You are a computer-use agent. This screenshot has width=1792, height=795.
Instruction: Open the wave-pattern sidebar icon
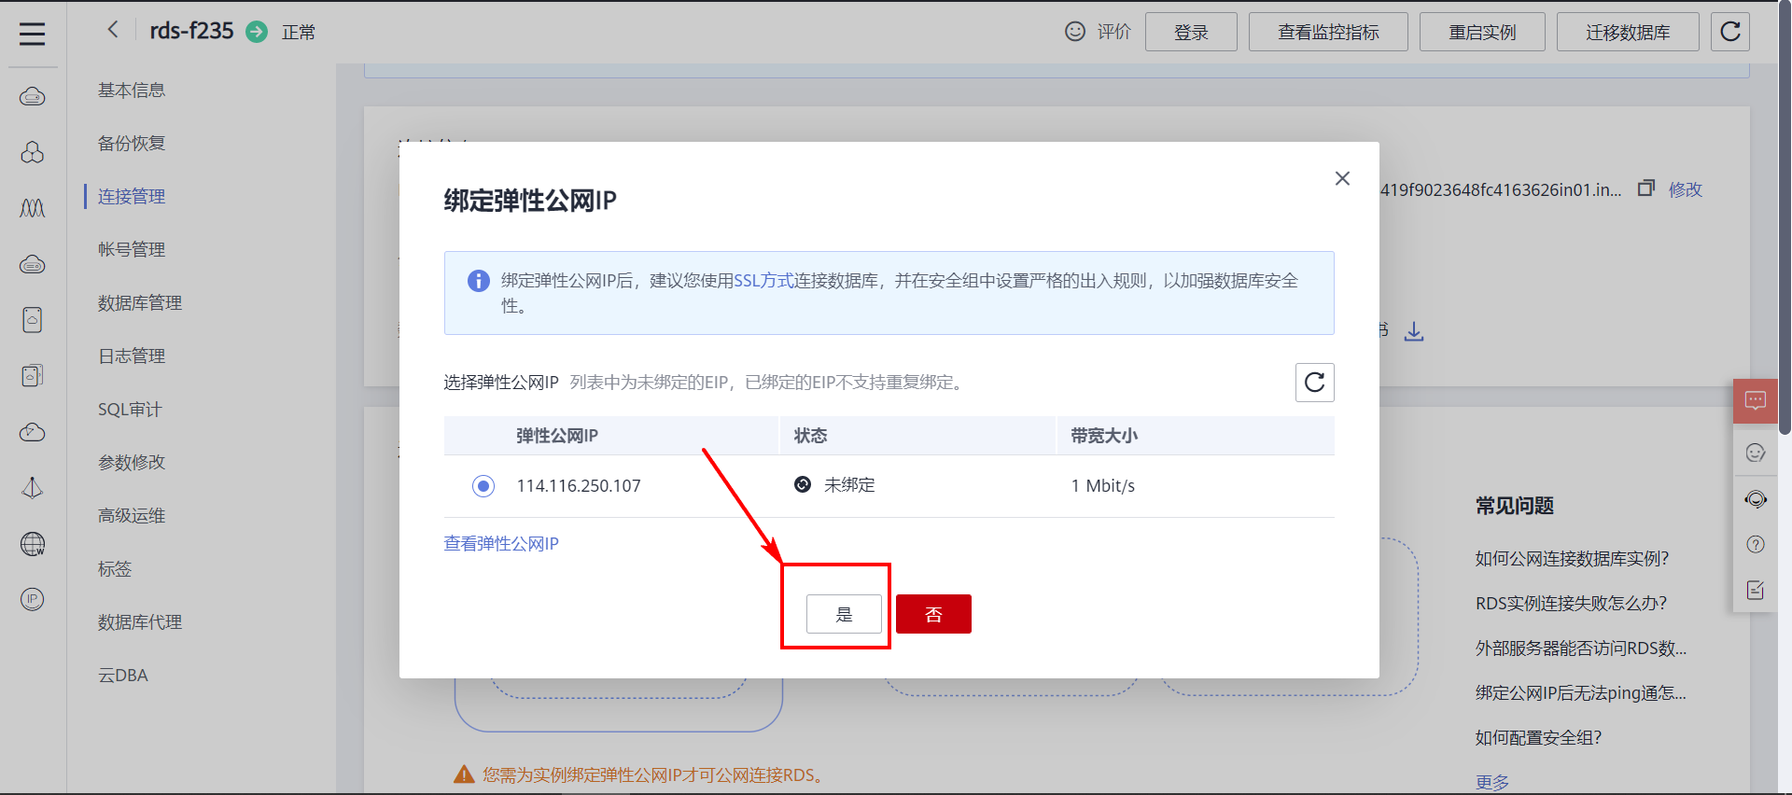click(33, 208)
